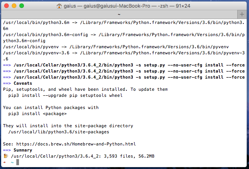Click the blue arrow before Caveats
This screenshot has height=169, width=249.
[x=8, y=83]
